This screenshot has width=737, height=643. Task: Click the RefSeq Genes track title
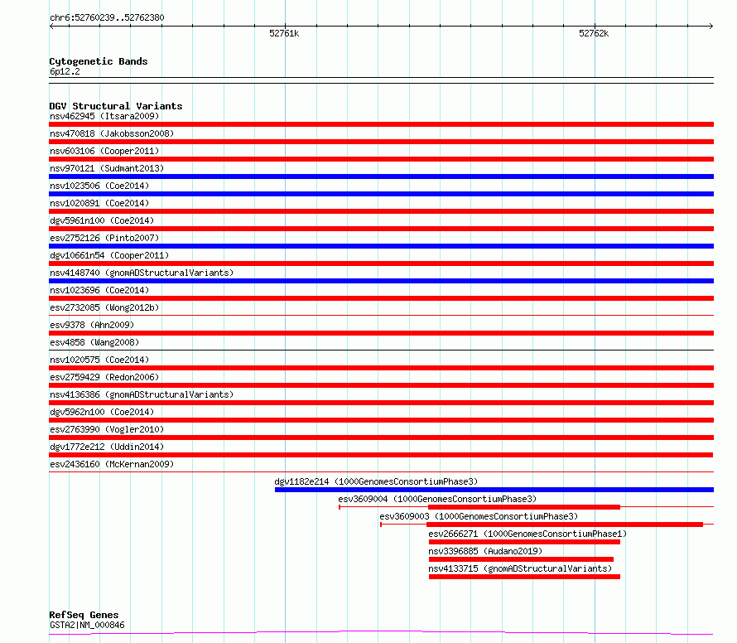coord(84,615)
